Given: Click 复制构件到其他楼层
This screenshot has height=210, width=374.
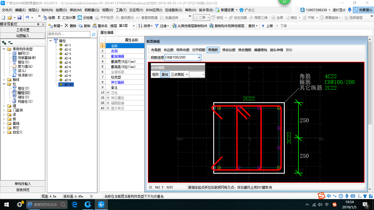Looking at the screenshot, I should point(227,26).
